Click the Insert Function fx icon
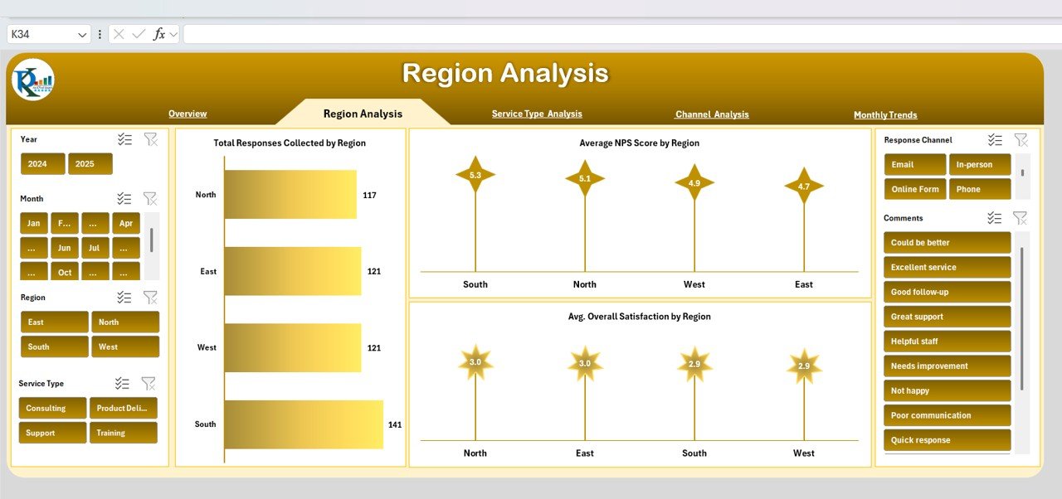1062x499 pixels. pos(158,34)
